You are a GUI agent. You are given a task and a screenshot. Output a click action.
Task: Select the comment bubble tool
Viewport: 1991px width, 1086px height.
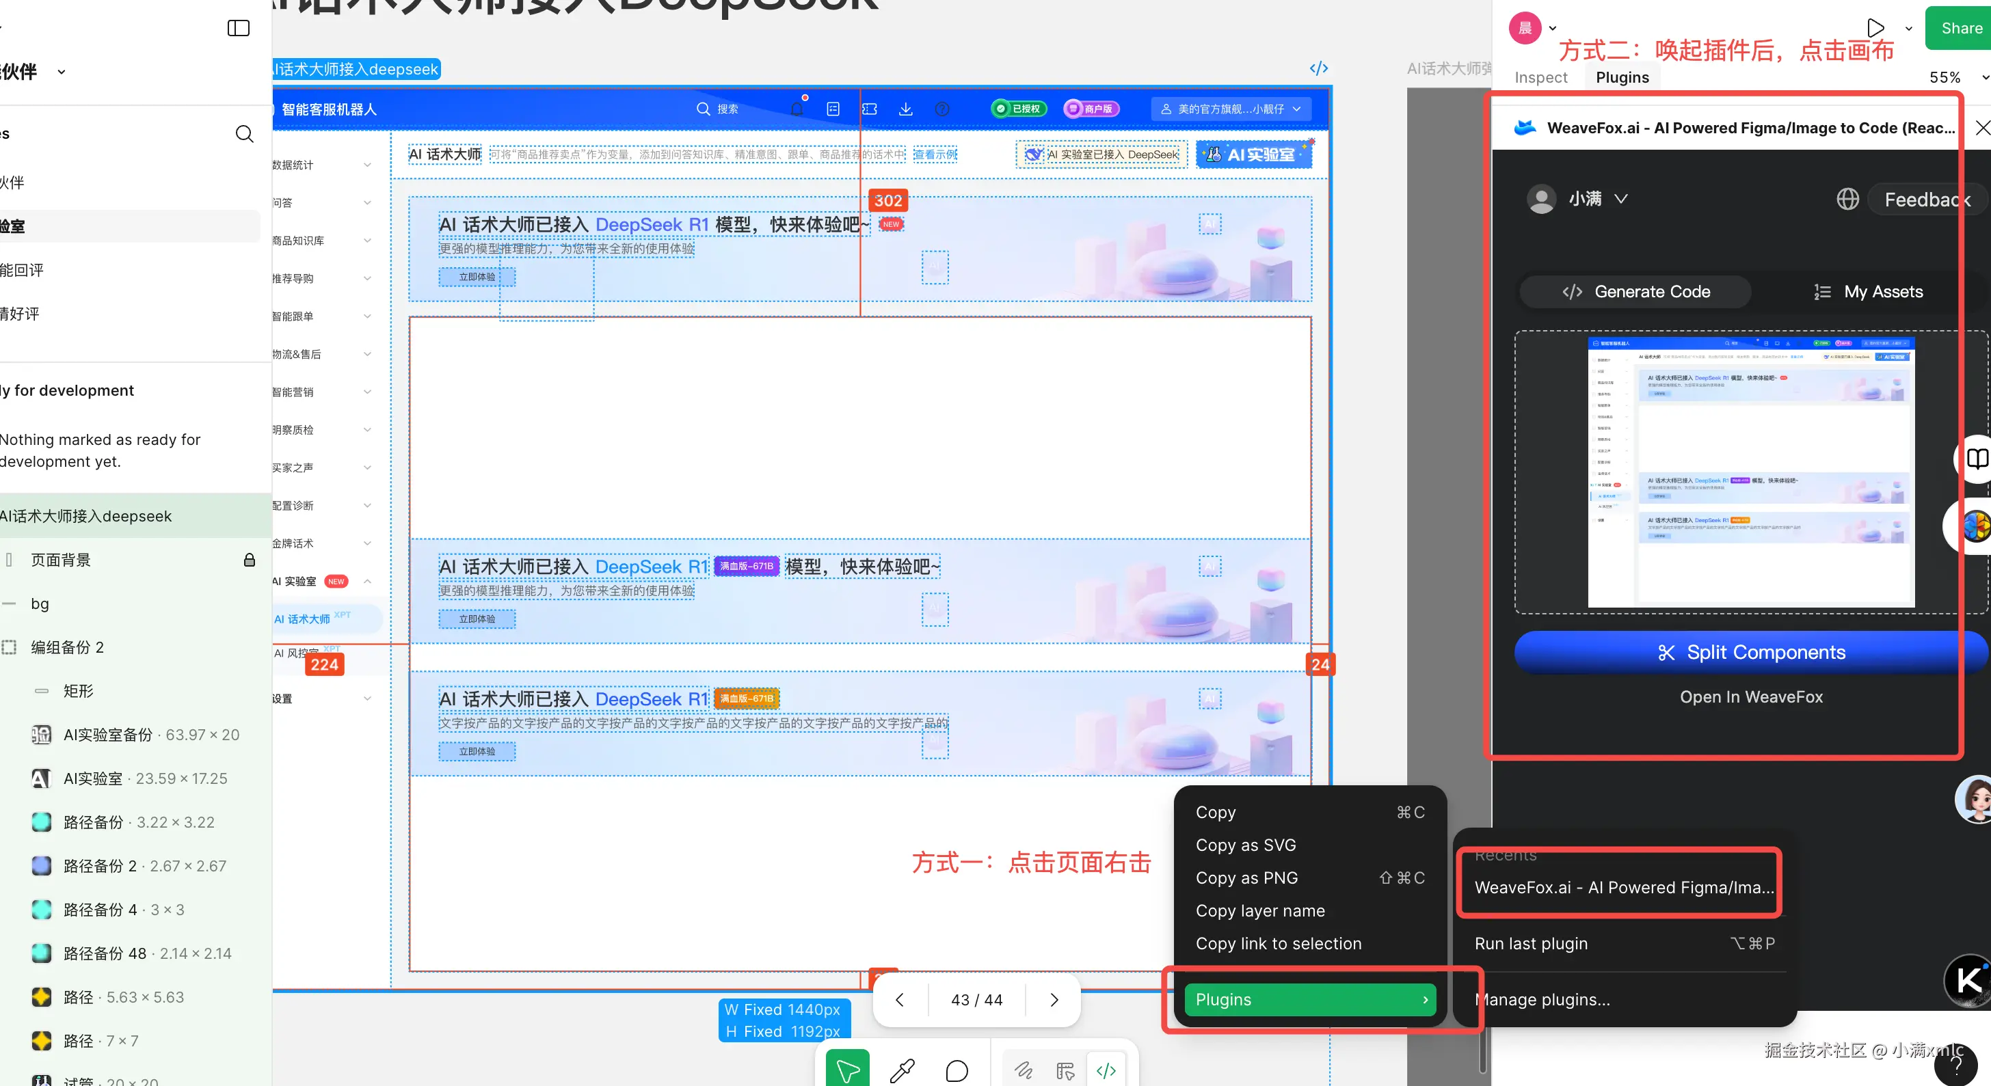pyautogui.click(x=956, y=1070)
